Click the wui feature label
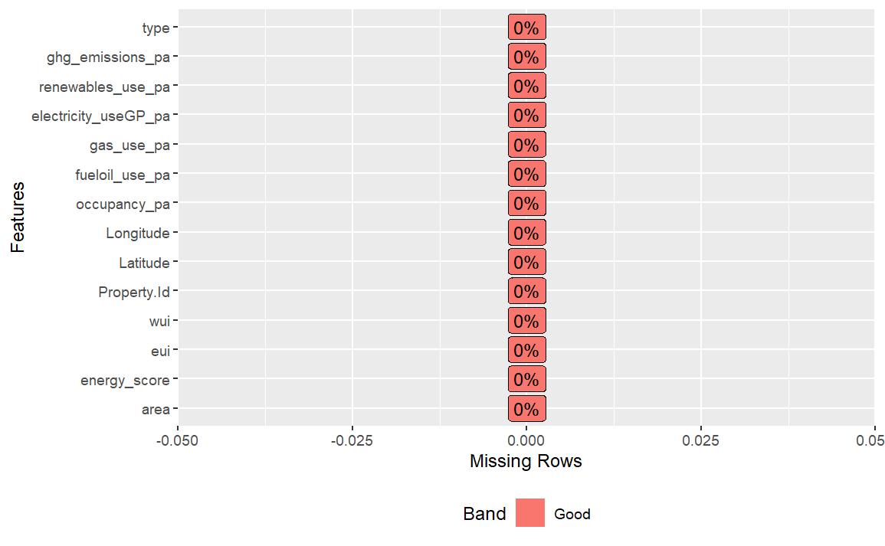Viewport: 885px width, 546px height. coord(159,322)
